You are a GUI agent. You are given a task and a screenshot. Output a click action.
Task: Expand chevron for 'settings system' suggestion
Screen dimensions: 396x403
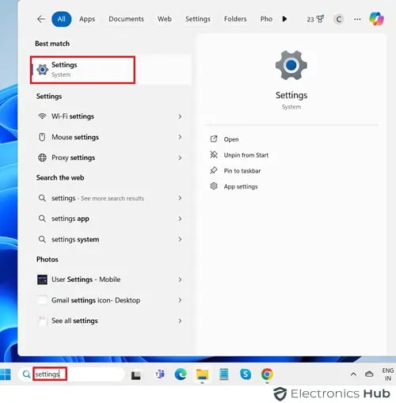pyautogui.click(x=180, y=239)
